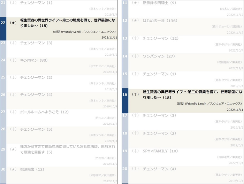Click the 2020/1/4 date at rank 28
The width and height of the screenshot is (244, 184).
tap(111, 141)
